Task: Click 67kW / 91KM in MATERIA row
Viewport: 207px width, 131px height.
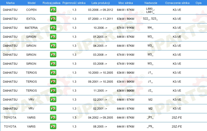Action: 125,28
